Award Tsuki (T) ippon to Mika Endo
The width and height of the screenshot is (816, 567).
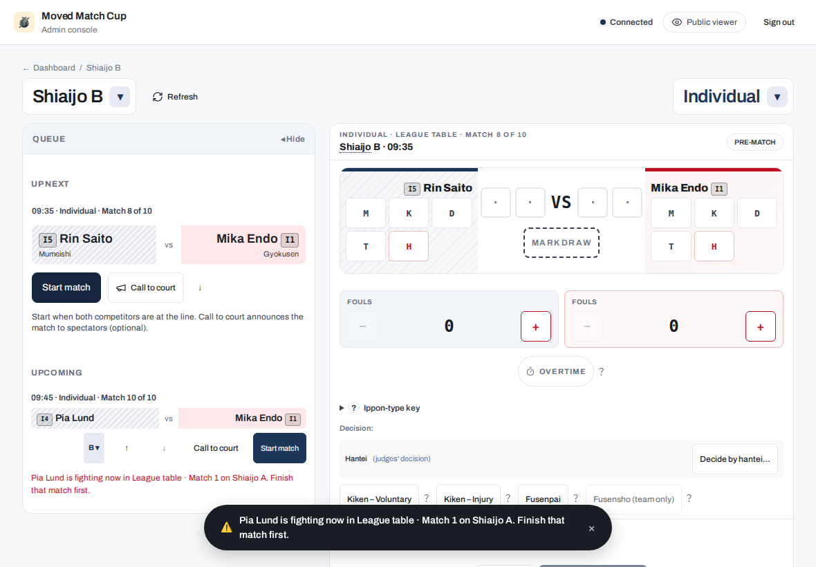tap(671, 246)
